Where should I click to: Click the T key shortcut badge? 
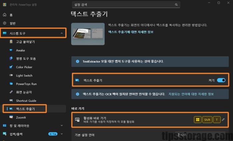[x=217, y=120]
